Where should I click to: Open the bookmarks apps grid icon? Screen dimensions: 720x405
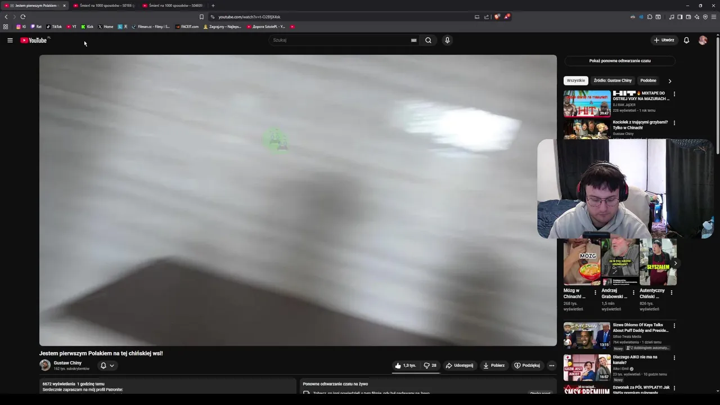click(x=6, y=26)
